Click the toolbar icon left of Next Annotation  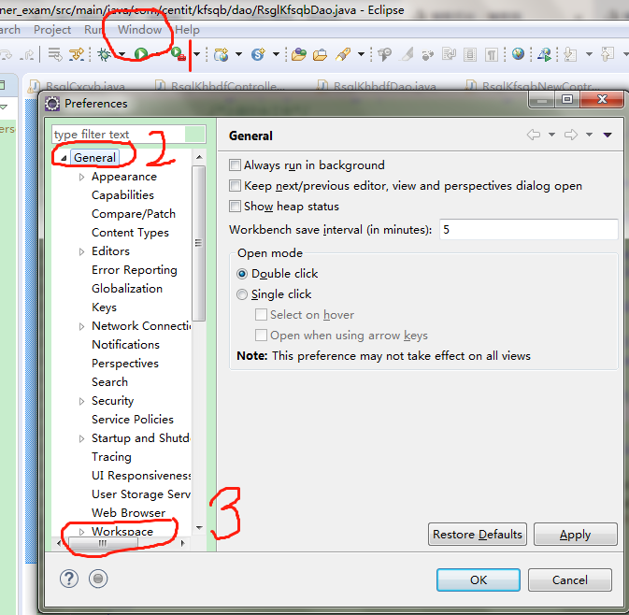(x=544, y=54)
